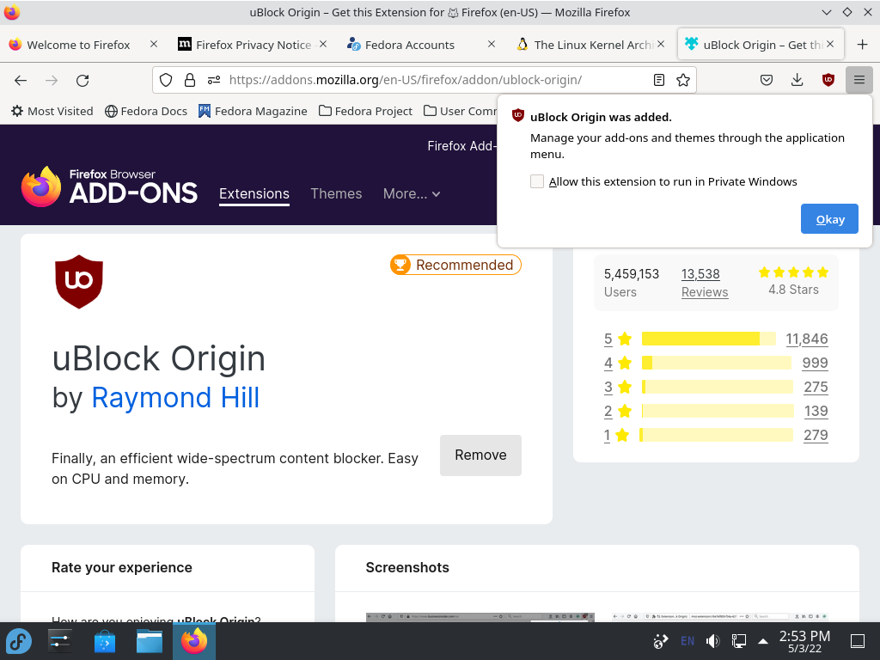This screenshot has width=880, height=660.
Task: Click uBlock Origin toolbar icon
Action: click(x=828, y=80)
